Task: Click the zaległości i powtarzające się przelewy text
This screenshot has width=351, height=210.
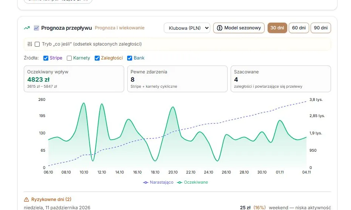Action: pyautogui.click(x=268, y=86)
